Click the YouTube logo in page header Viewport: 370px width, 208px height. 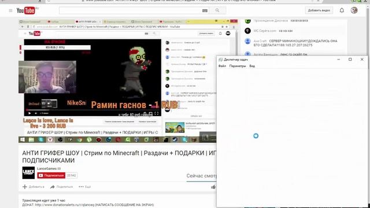tap(25, 10)
